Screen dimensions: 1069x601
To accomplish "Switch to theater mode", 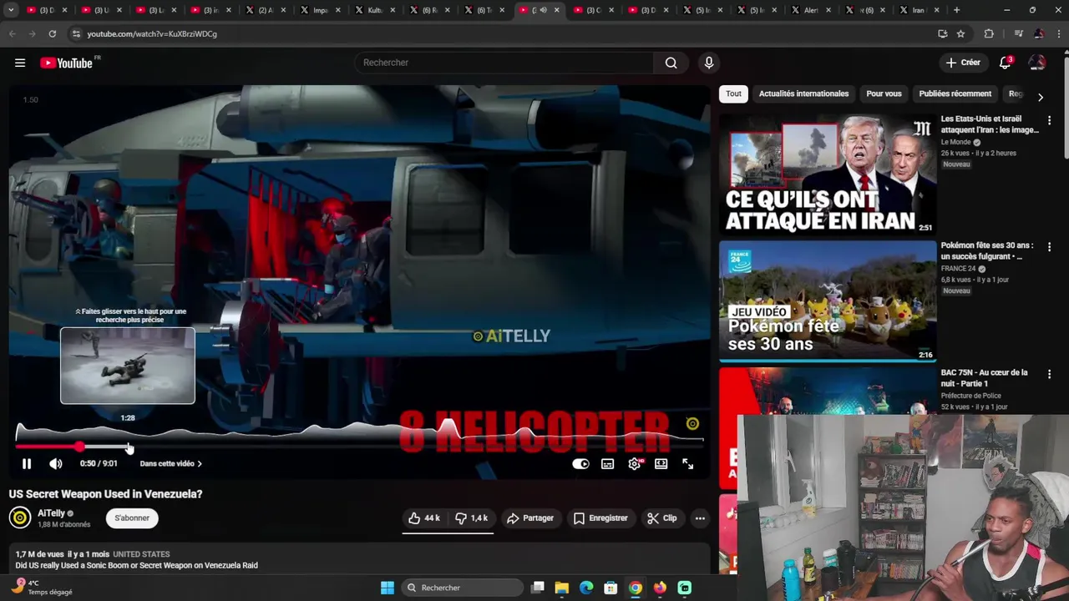I will 661,463.
